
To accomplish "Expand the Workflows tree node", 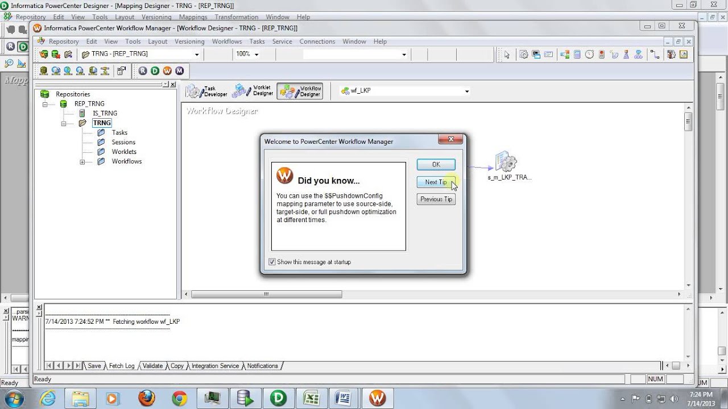I will [x=82, y=162].
